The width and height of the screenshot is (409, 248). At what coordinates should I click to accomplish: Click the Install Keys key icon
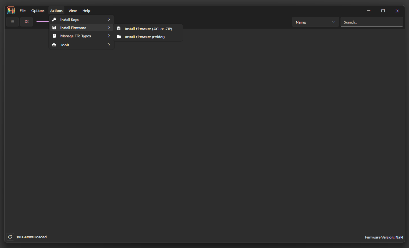pyautogui.click(x=54, y=19)
